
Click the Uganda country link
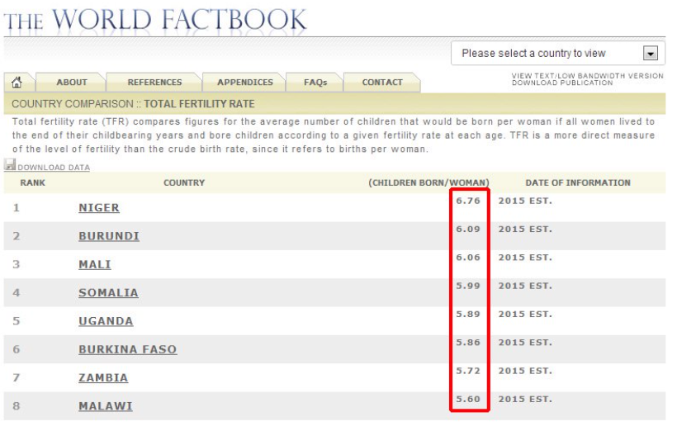click(x=106, y=321)
